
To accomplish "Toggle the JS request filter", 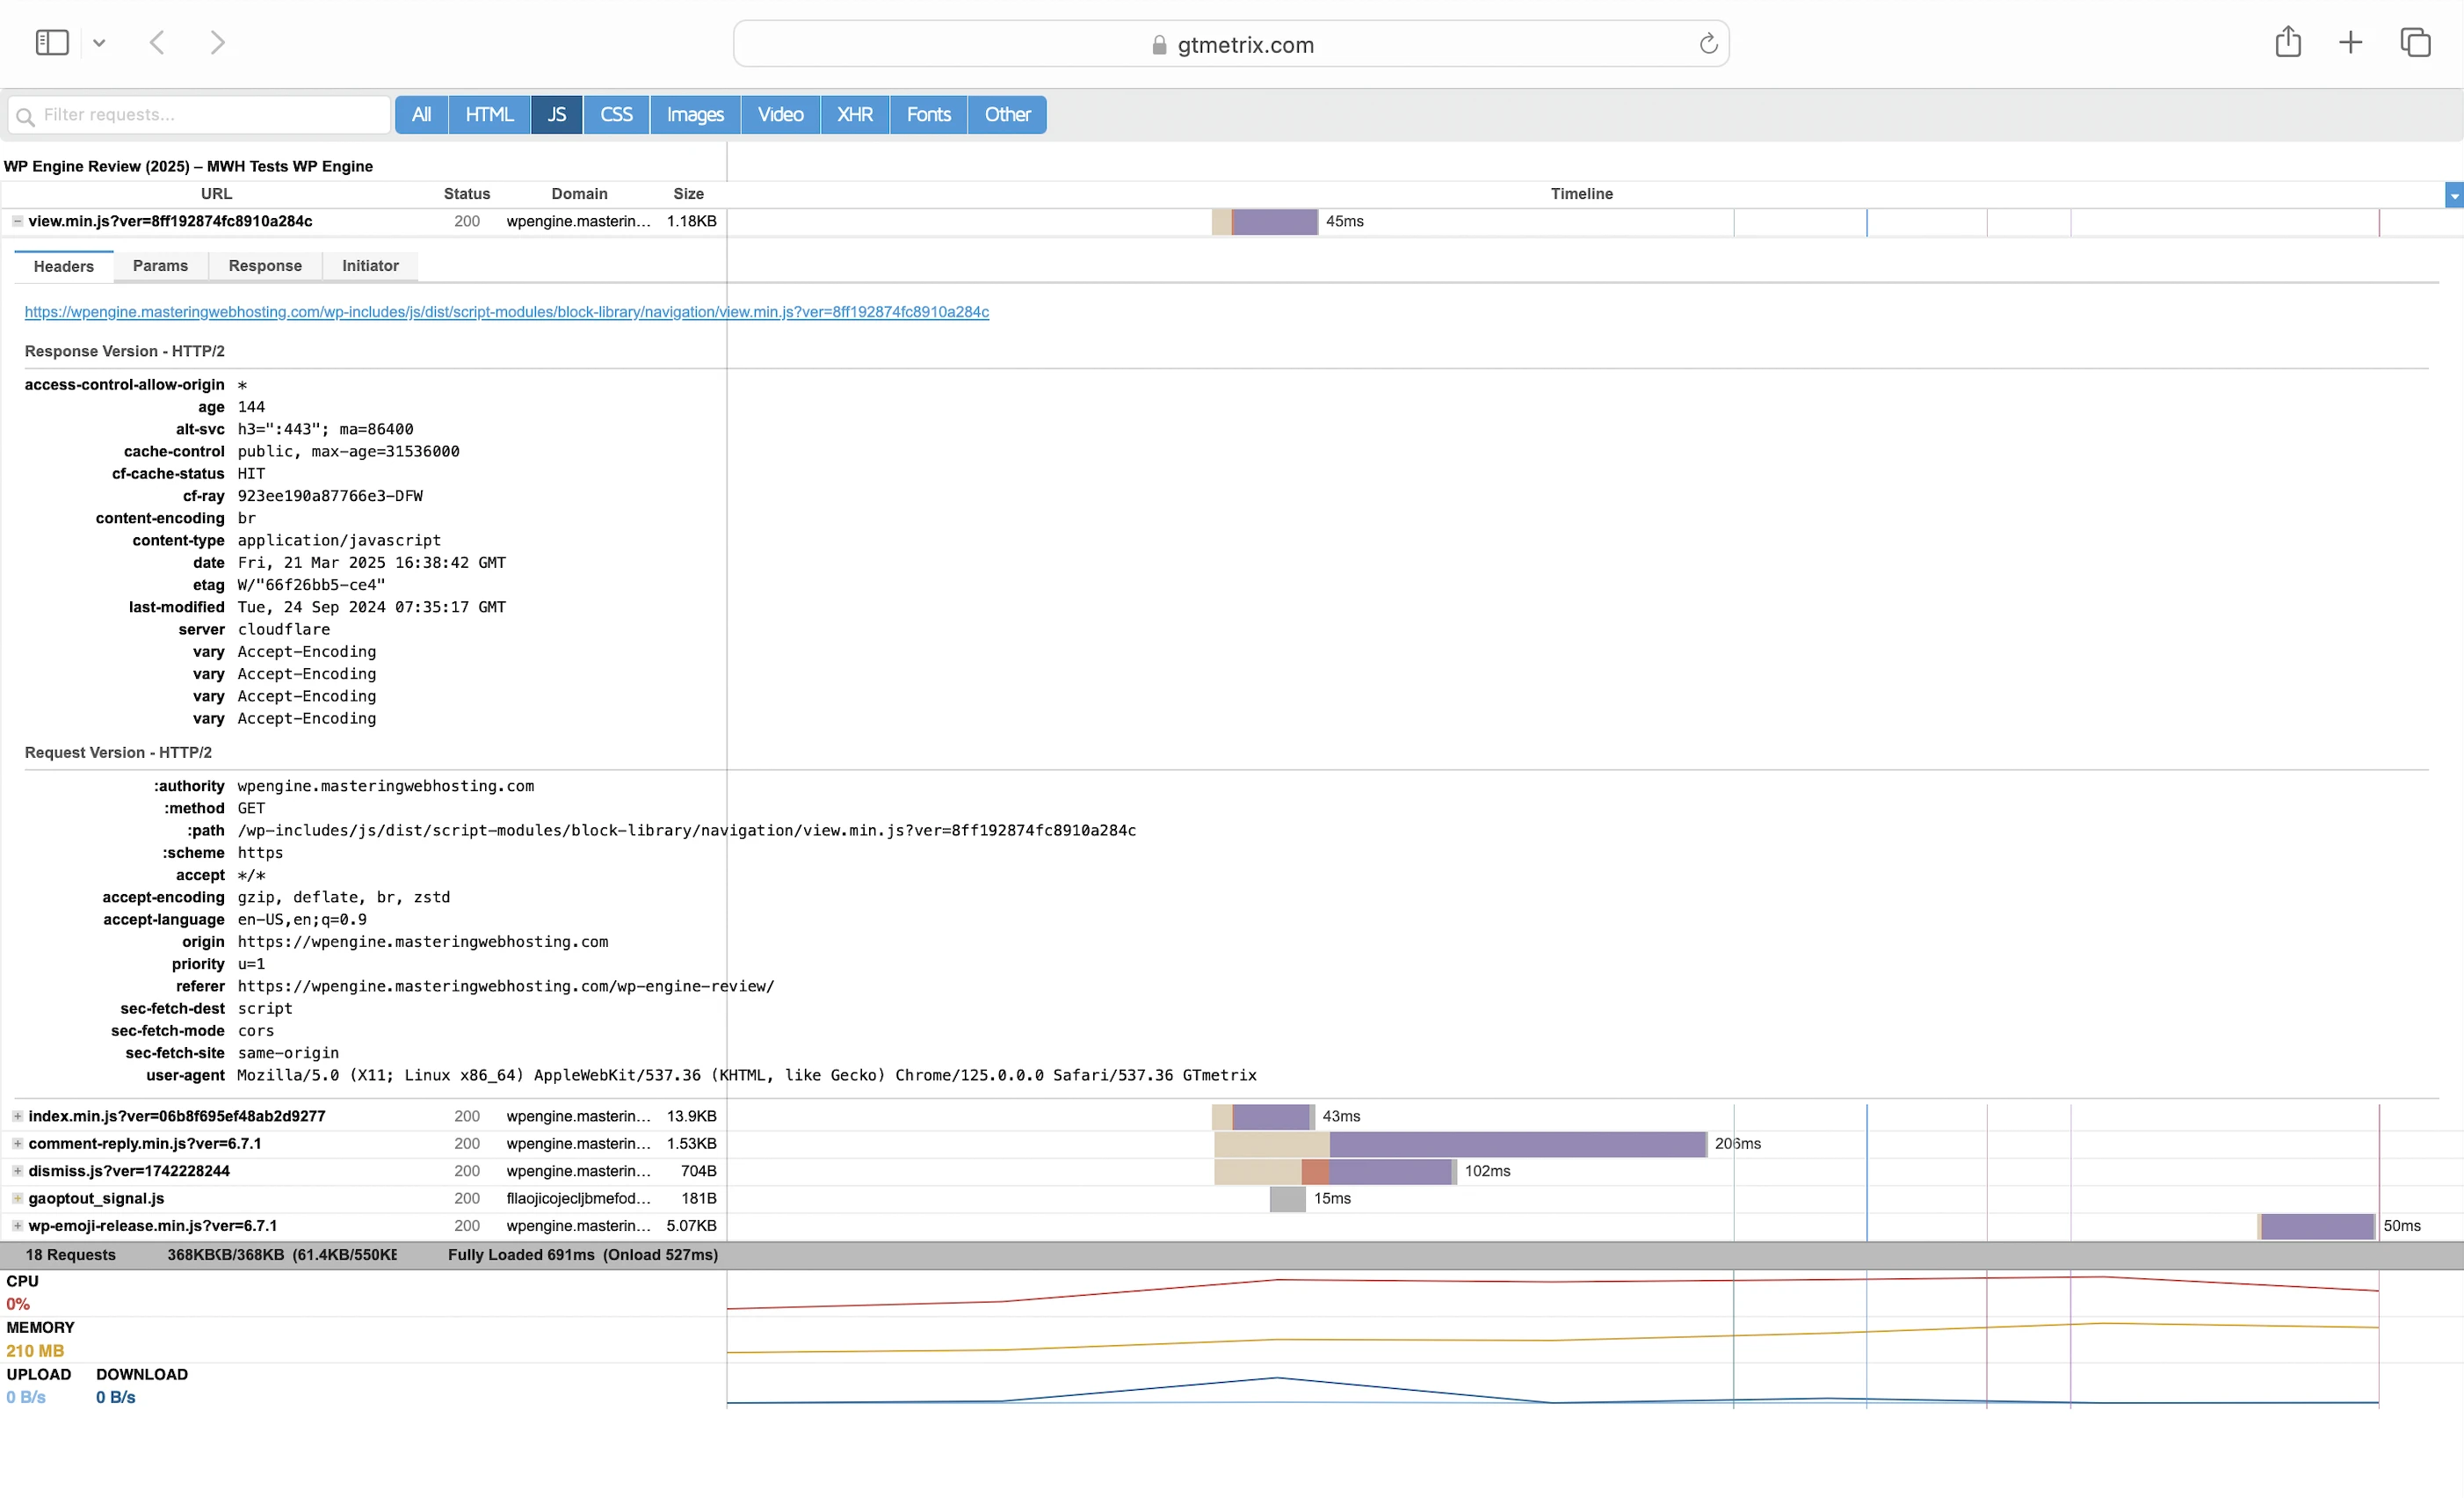I will click(556, 115).
